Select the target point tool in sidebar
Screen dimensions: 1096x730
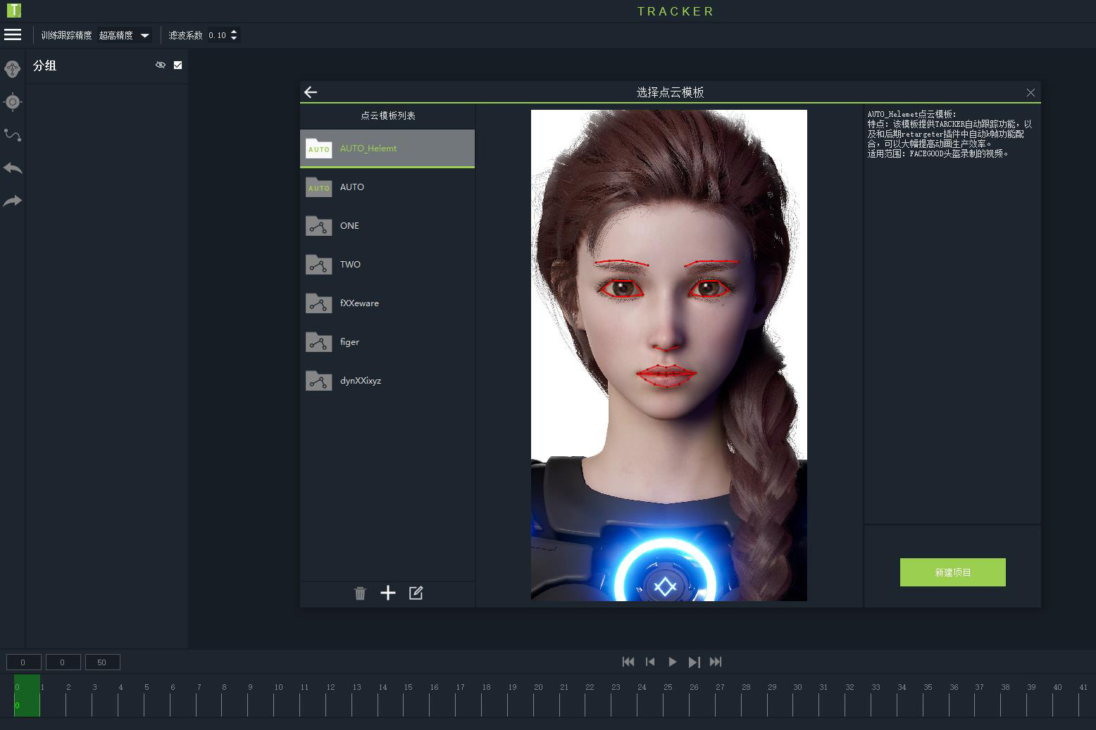point(13,102)
